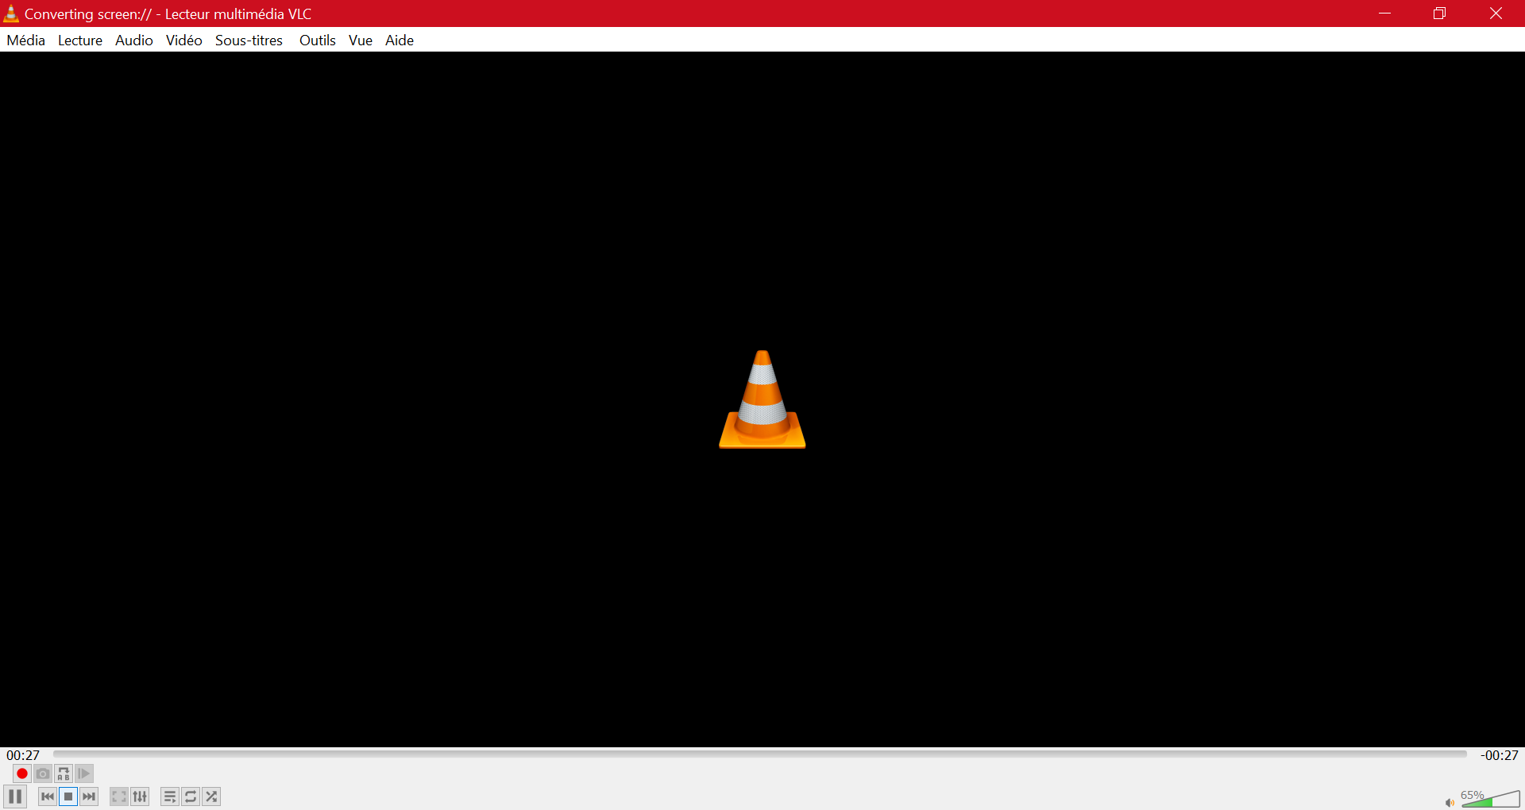Open the Vidéo menu
The width and height of the screenshot is (1525, 810).
[184, 40]
